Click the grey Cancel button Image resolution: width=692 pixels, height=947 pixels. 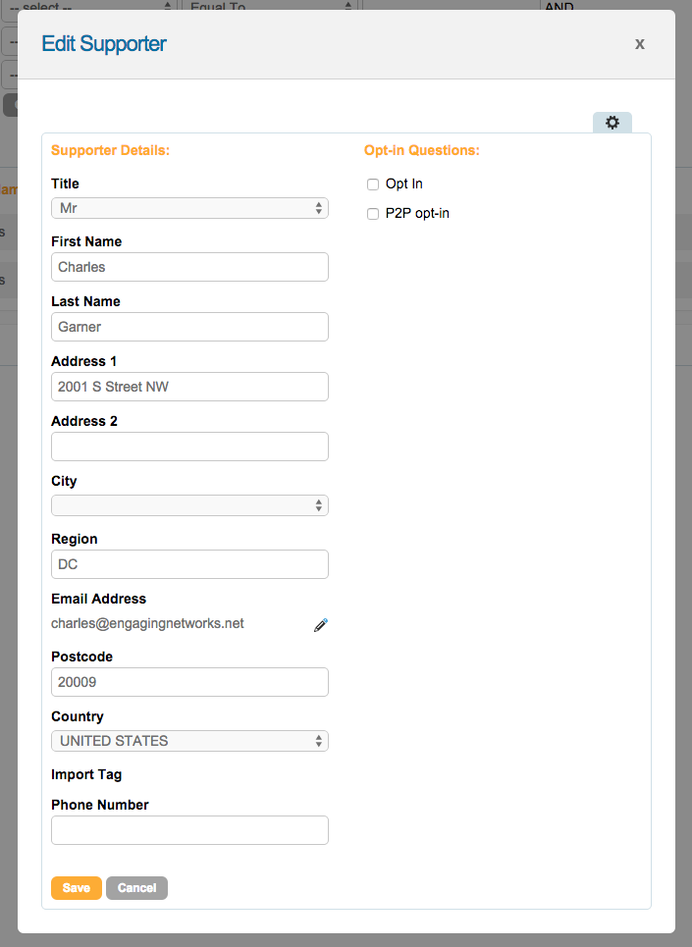pyautogui.click(x=136, y=888)
